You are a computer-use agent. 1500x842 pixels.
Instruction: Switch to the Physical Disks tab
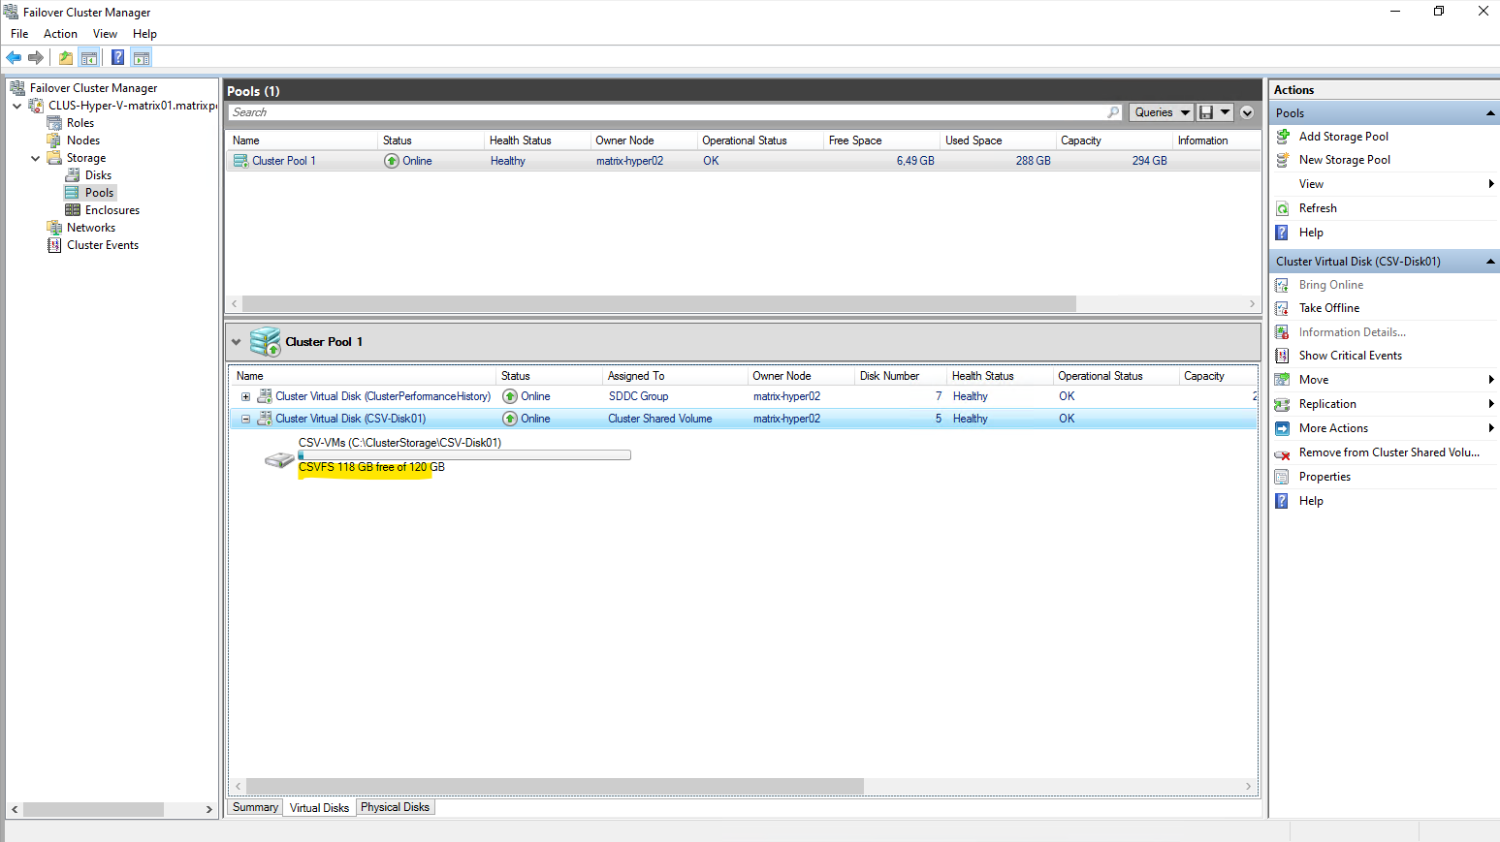[x=395, y=807]
